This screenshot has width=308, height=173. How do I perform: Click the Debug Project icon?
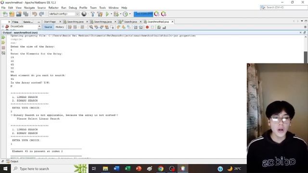pyautogui.click(x=116, y=14)
